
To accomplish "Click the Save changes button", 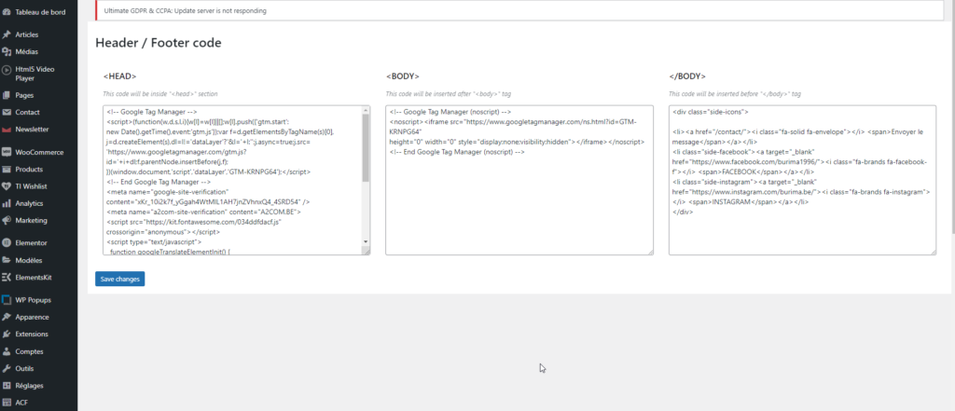I will pyautogui.click(x=120, y=279).
